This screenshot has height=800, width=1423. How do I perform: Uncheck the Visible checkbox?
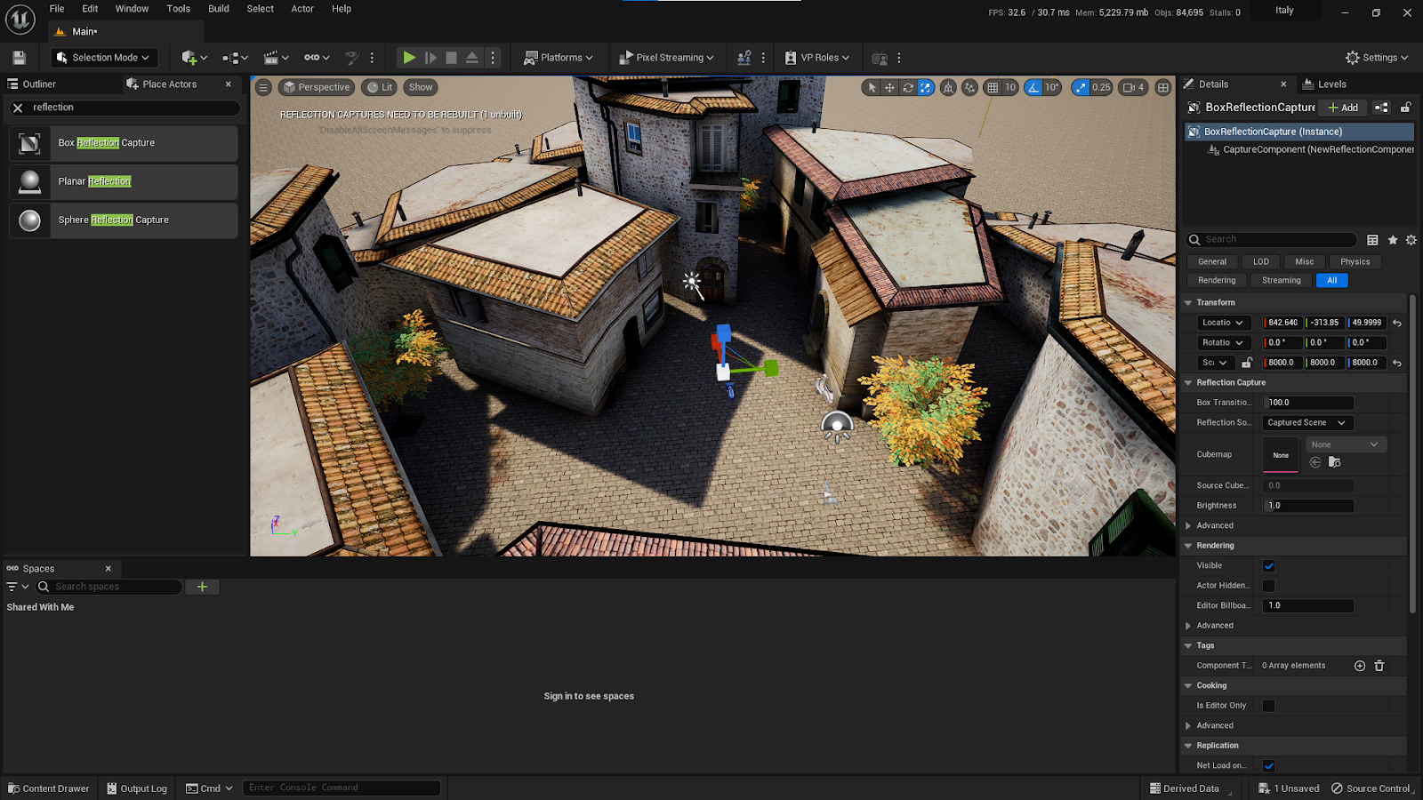point(1269,566)
